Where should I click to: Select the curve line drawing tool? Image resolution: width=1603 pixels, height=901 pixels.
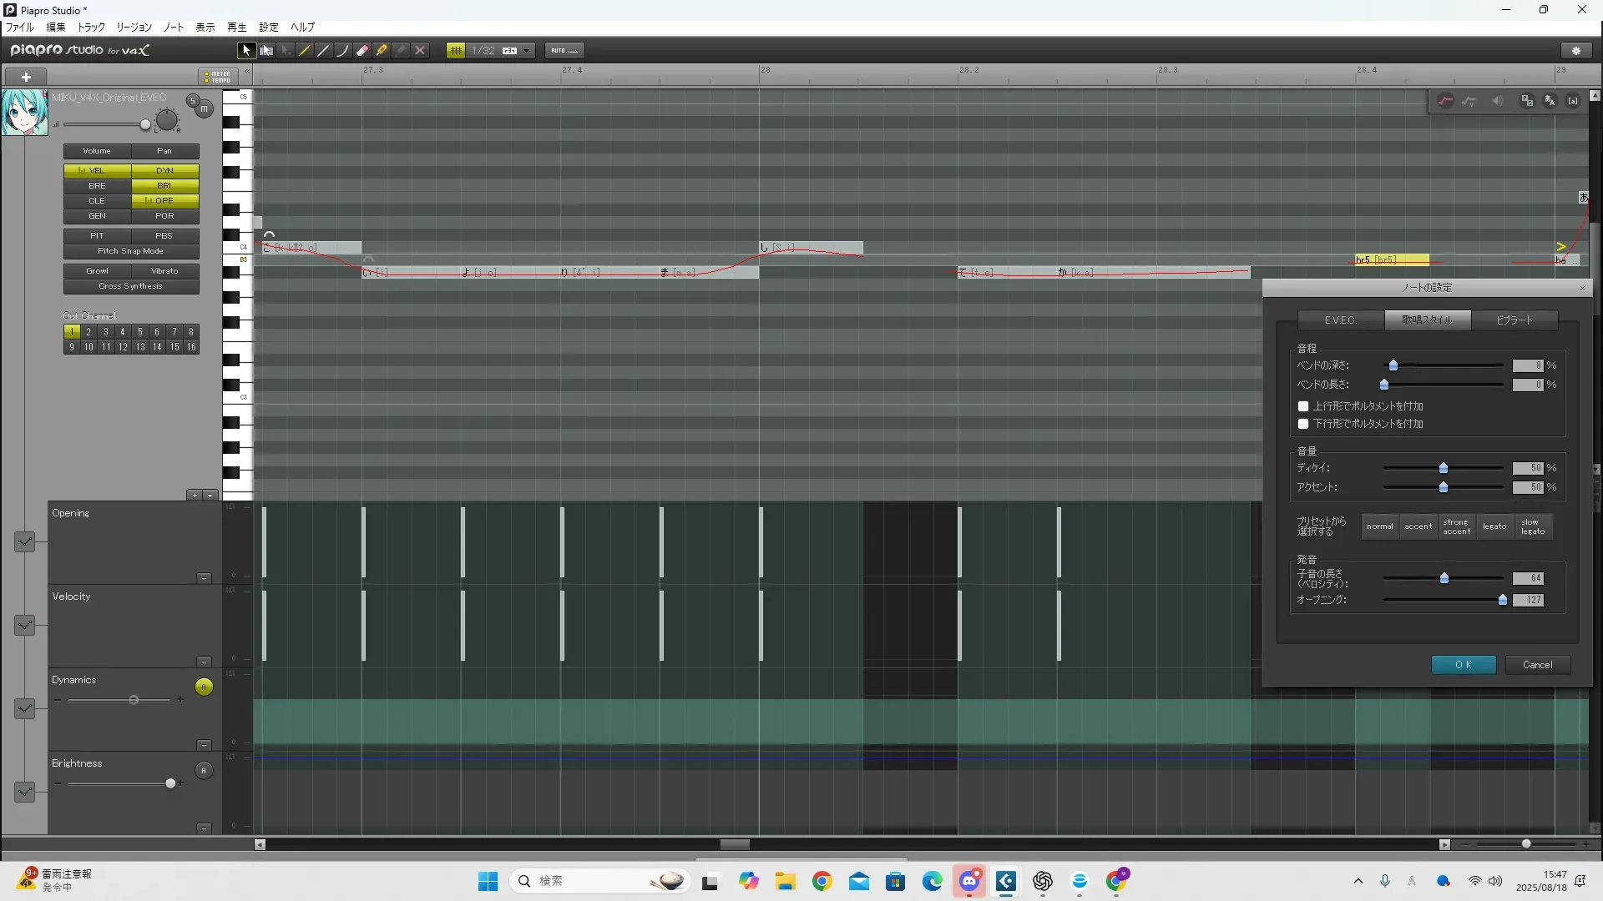pyautogui.click(x=342, y=51)
